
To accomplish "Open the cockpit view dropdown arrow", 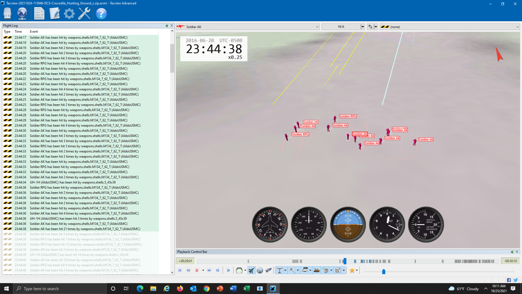I will 245,270.
